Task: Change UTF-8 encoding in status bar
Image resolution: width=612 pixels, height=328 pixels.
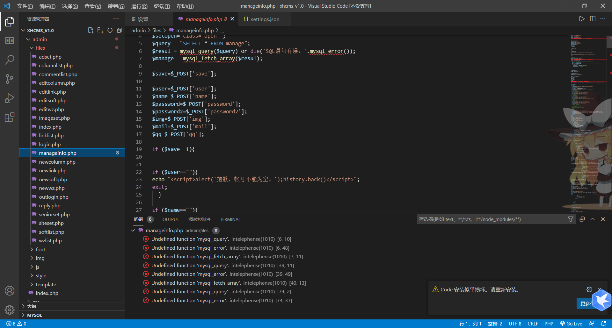Action: [515, 324]
